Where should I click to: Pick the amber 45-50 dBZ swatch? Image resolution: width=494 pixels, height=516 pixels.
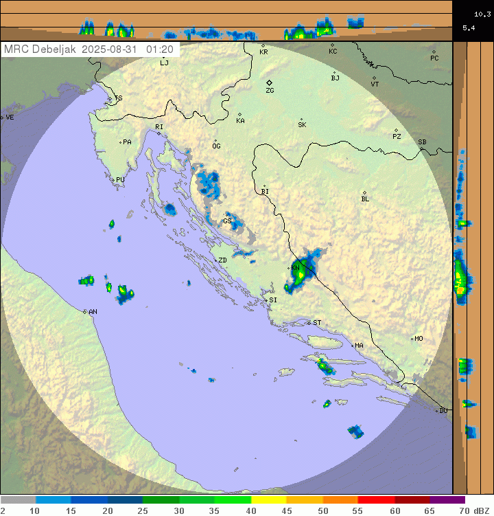[x=305, y=500]
